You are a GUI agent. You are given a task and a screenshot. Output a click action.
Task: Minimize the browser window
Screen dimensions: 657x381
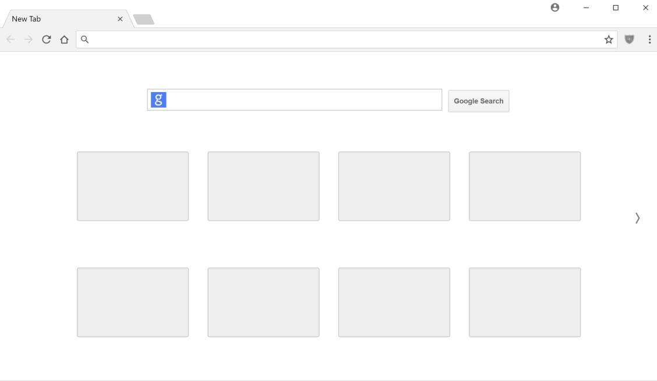click(x=586, y=8)
